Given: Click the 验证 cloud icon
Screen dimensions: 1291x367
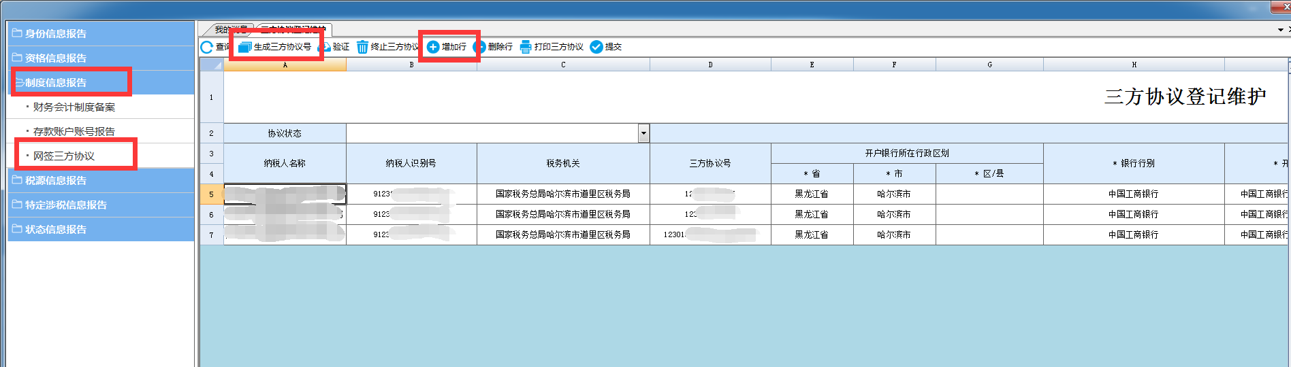Looking at the screenshot, I should click(325, 47).
